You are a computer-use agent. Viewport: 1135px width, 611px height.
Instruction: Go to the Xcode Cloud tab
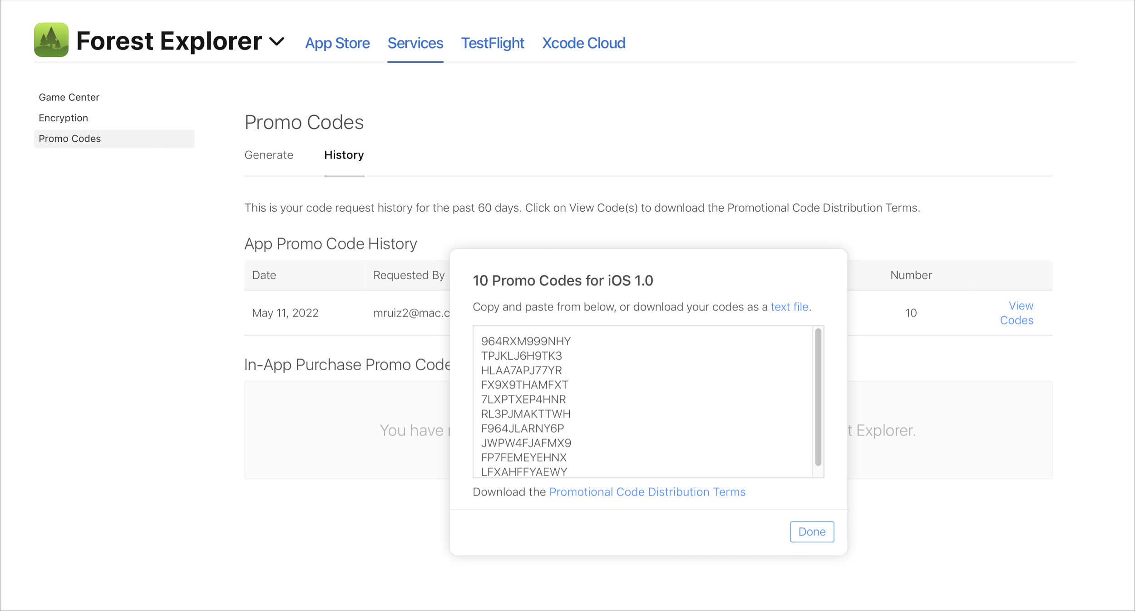click(584, 43)
